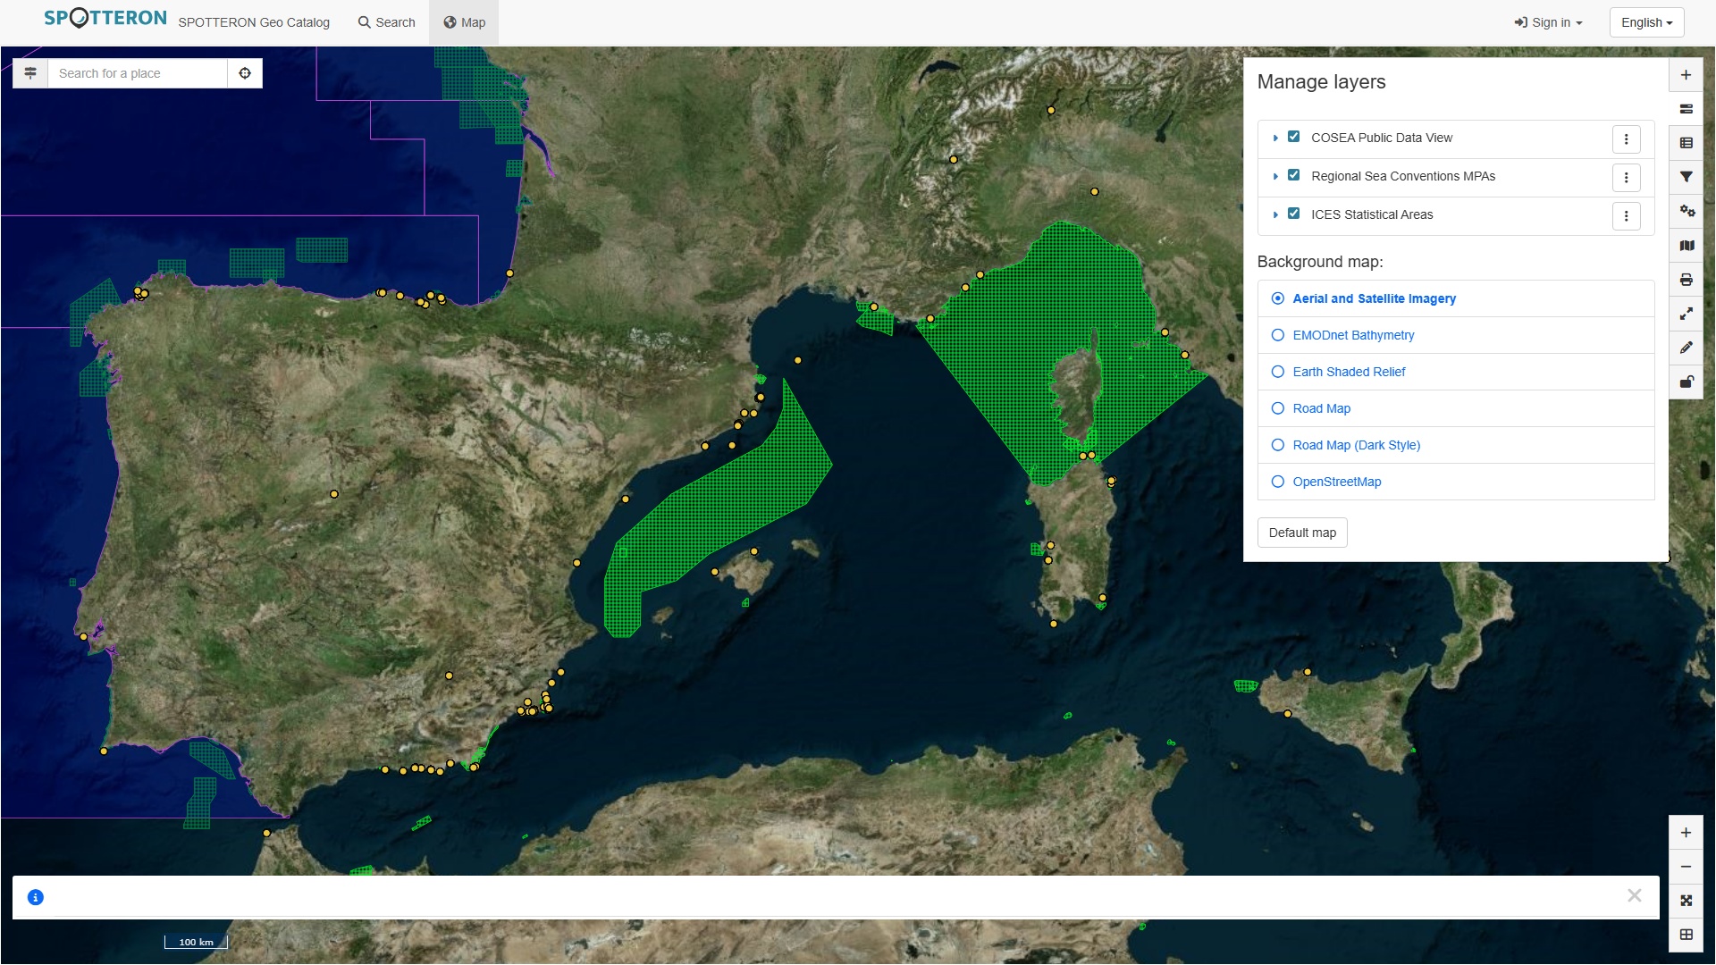Expand the COSEA Public Data View layer
The width and height of the screenshot is (1716, 965).
coord(1275,138)
